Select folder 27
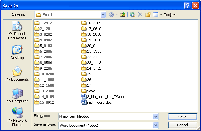 86,85
